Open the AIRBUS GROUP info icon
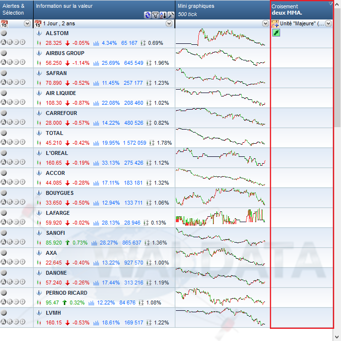This screenshot has height=341, width=341. click(39, 53)
